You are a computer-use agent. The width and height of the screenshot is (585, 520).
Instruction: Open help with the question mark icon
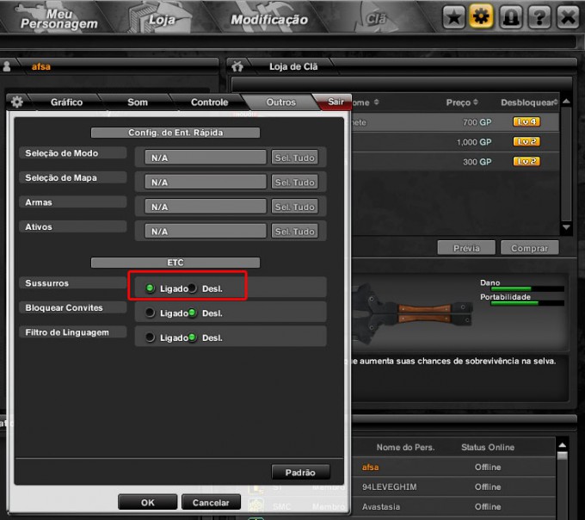539,16
